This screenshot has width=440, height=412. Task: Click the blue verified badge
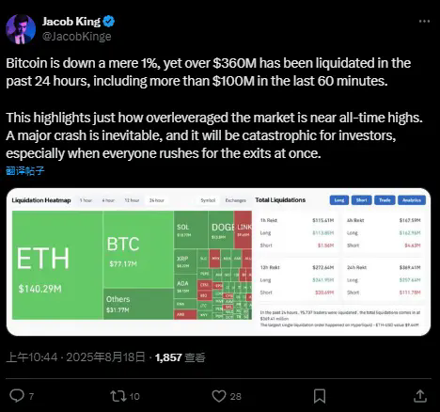point(109,22)
